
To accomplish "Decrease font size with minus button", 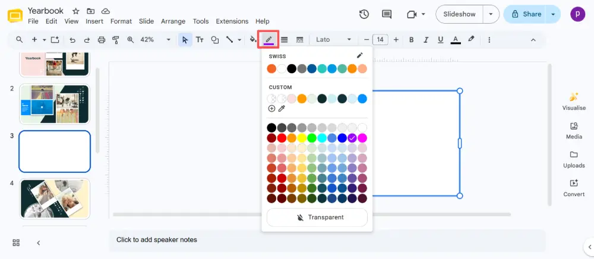I will coord(366,39).
